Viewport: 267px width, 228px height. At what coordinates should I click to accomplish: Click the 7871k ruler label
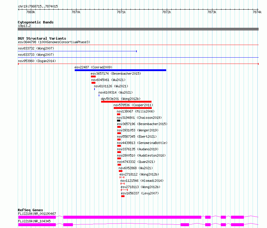coord(121,12)
